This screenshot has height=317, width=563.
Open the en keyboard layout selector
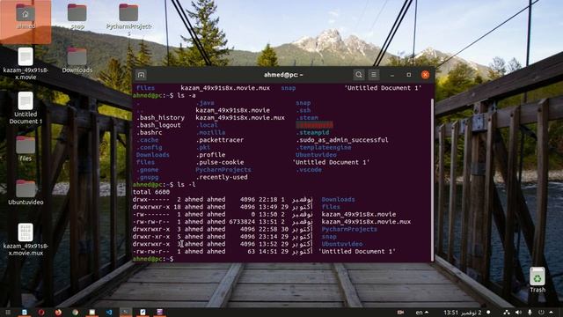pos(421,313)
